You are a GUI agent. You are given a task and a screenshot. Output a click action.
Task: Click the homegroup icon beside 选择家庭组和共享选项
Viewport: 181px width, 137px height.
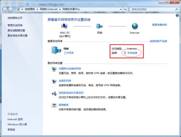[x=54, y=94]
